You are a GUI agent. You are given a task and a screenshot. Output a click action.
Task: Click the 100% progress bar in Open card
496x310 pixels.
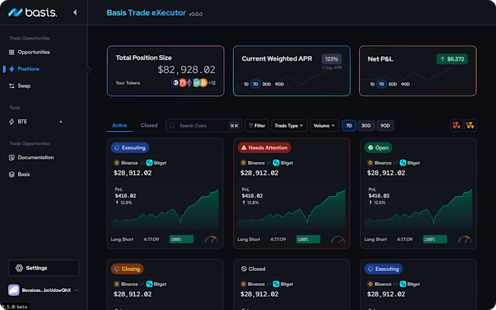[x=435, y=239]
